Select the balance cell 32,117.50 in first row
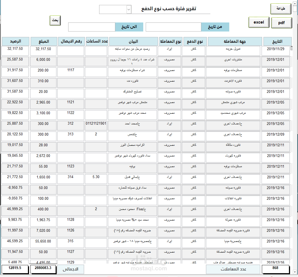298x277 pixels. (15, 51)
